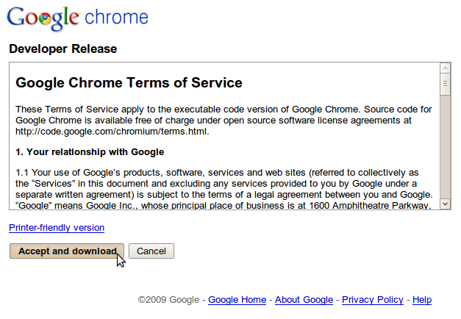Click the Google Chrome logo
461x319 pixels.
[78, 18]
